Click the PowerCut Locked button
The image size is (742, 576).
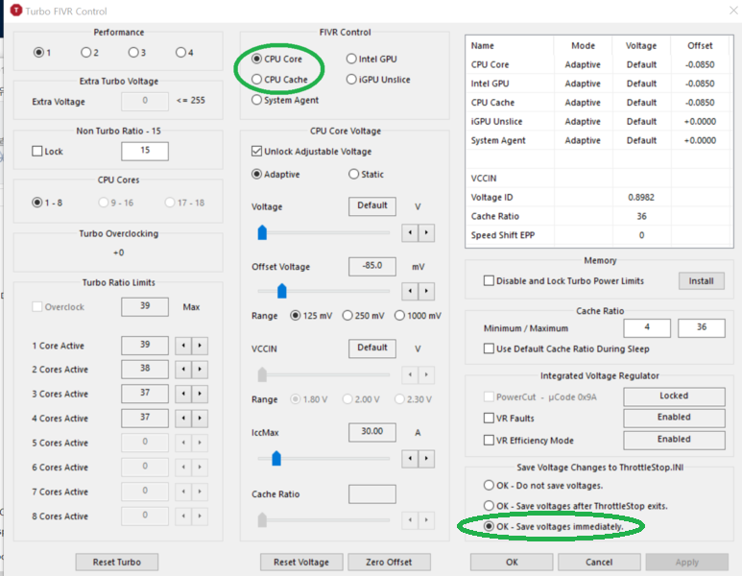click(675, 396)
